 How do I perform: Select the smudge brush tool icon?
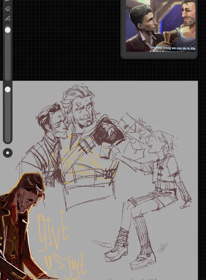coord(7,18)
